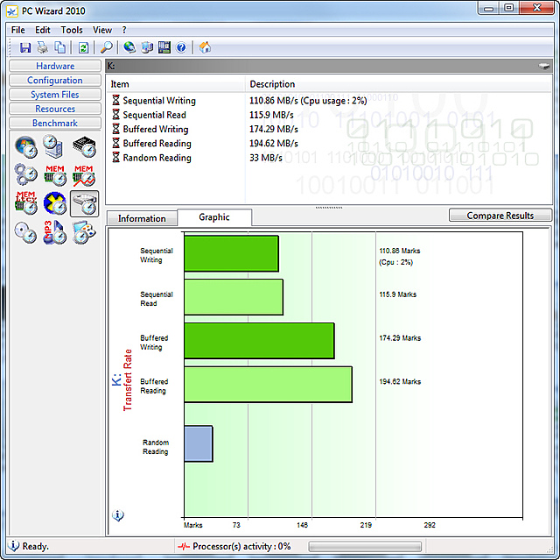560x560 pixels.
Task: Open the View menu
Action: [102, 30]
